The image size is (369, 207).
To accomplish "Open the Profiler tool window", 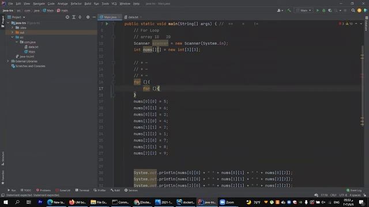I will pos(100,190).
